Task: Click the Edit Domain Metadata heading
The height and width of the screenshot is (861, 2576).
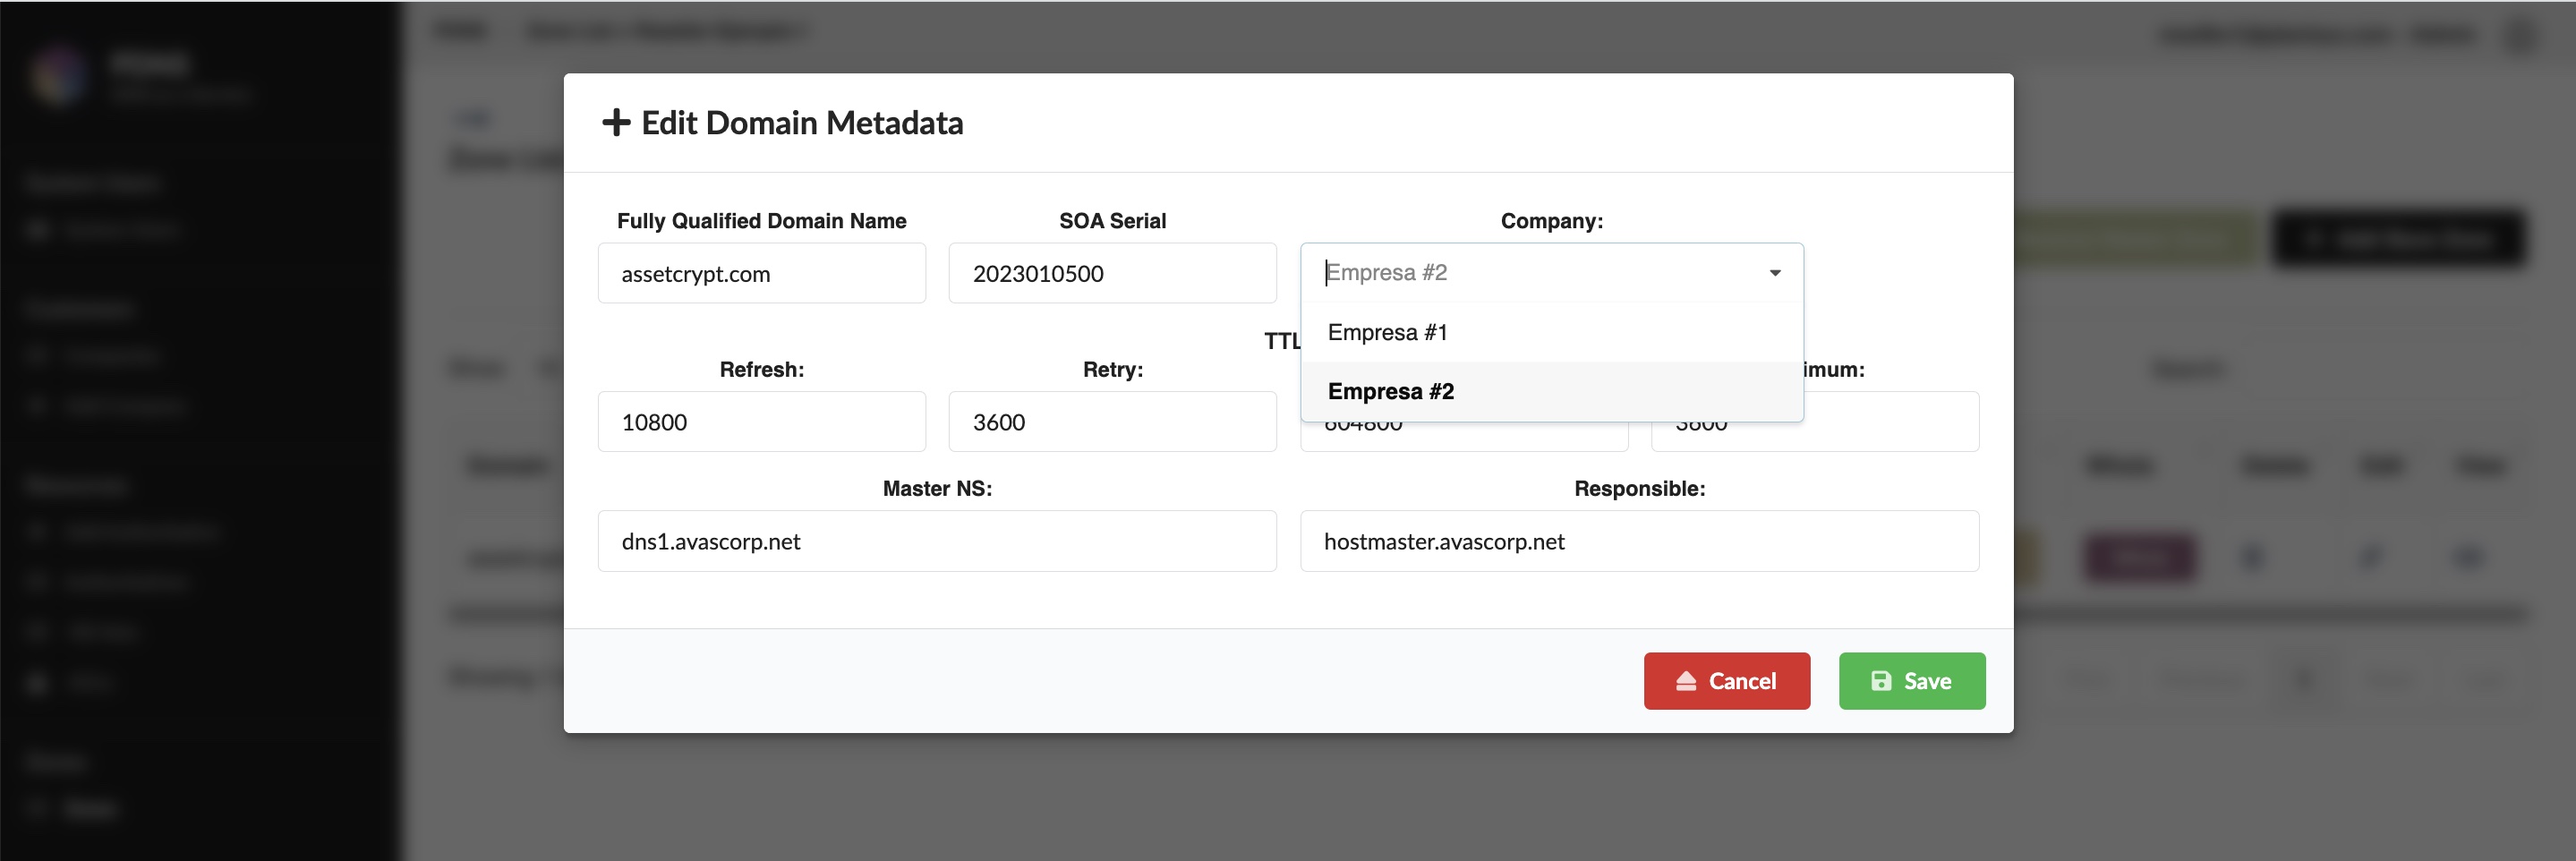Action: [802, 123]
